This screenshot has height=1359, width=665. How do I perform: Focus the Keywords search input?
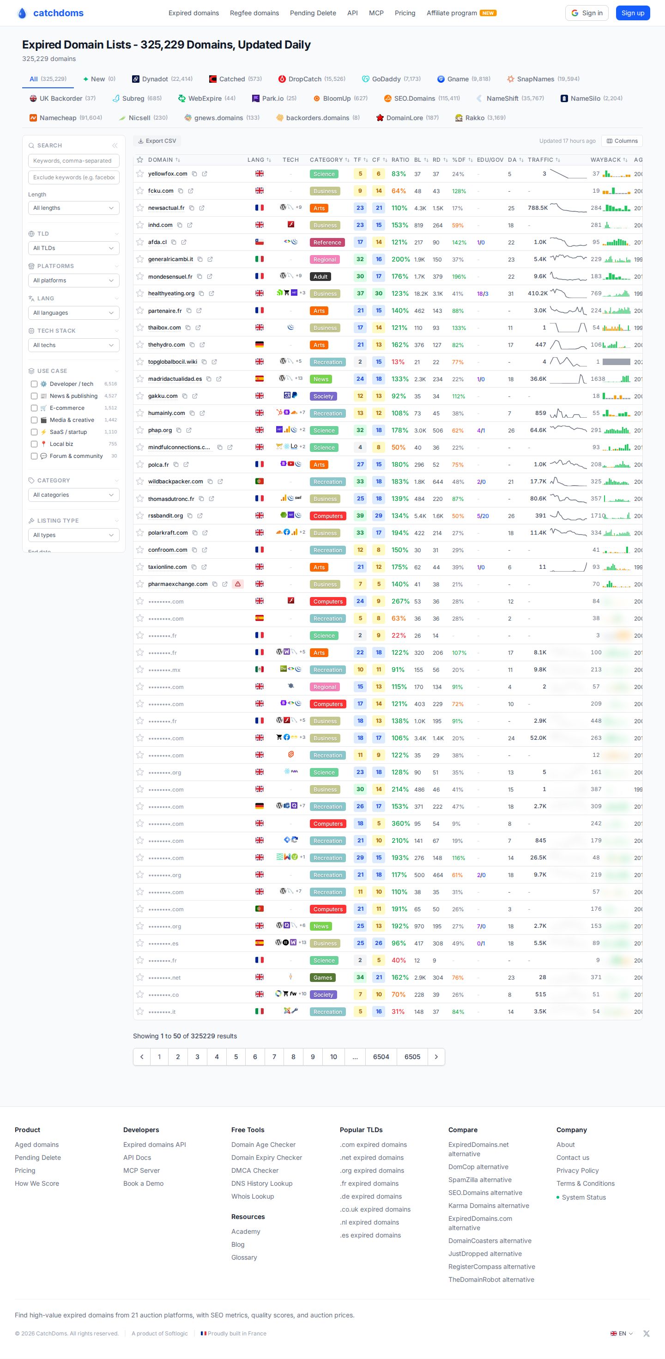point(74,161)
